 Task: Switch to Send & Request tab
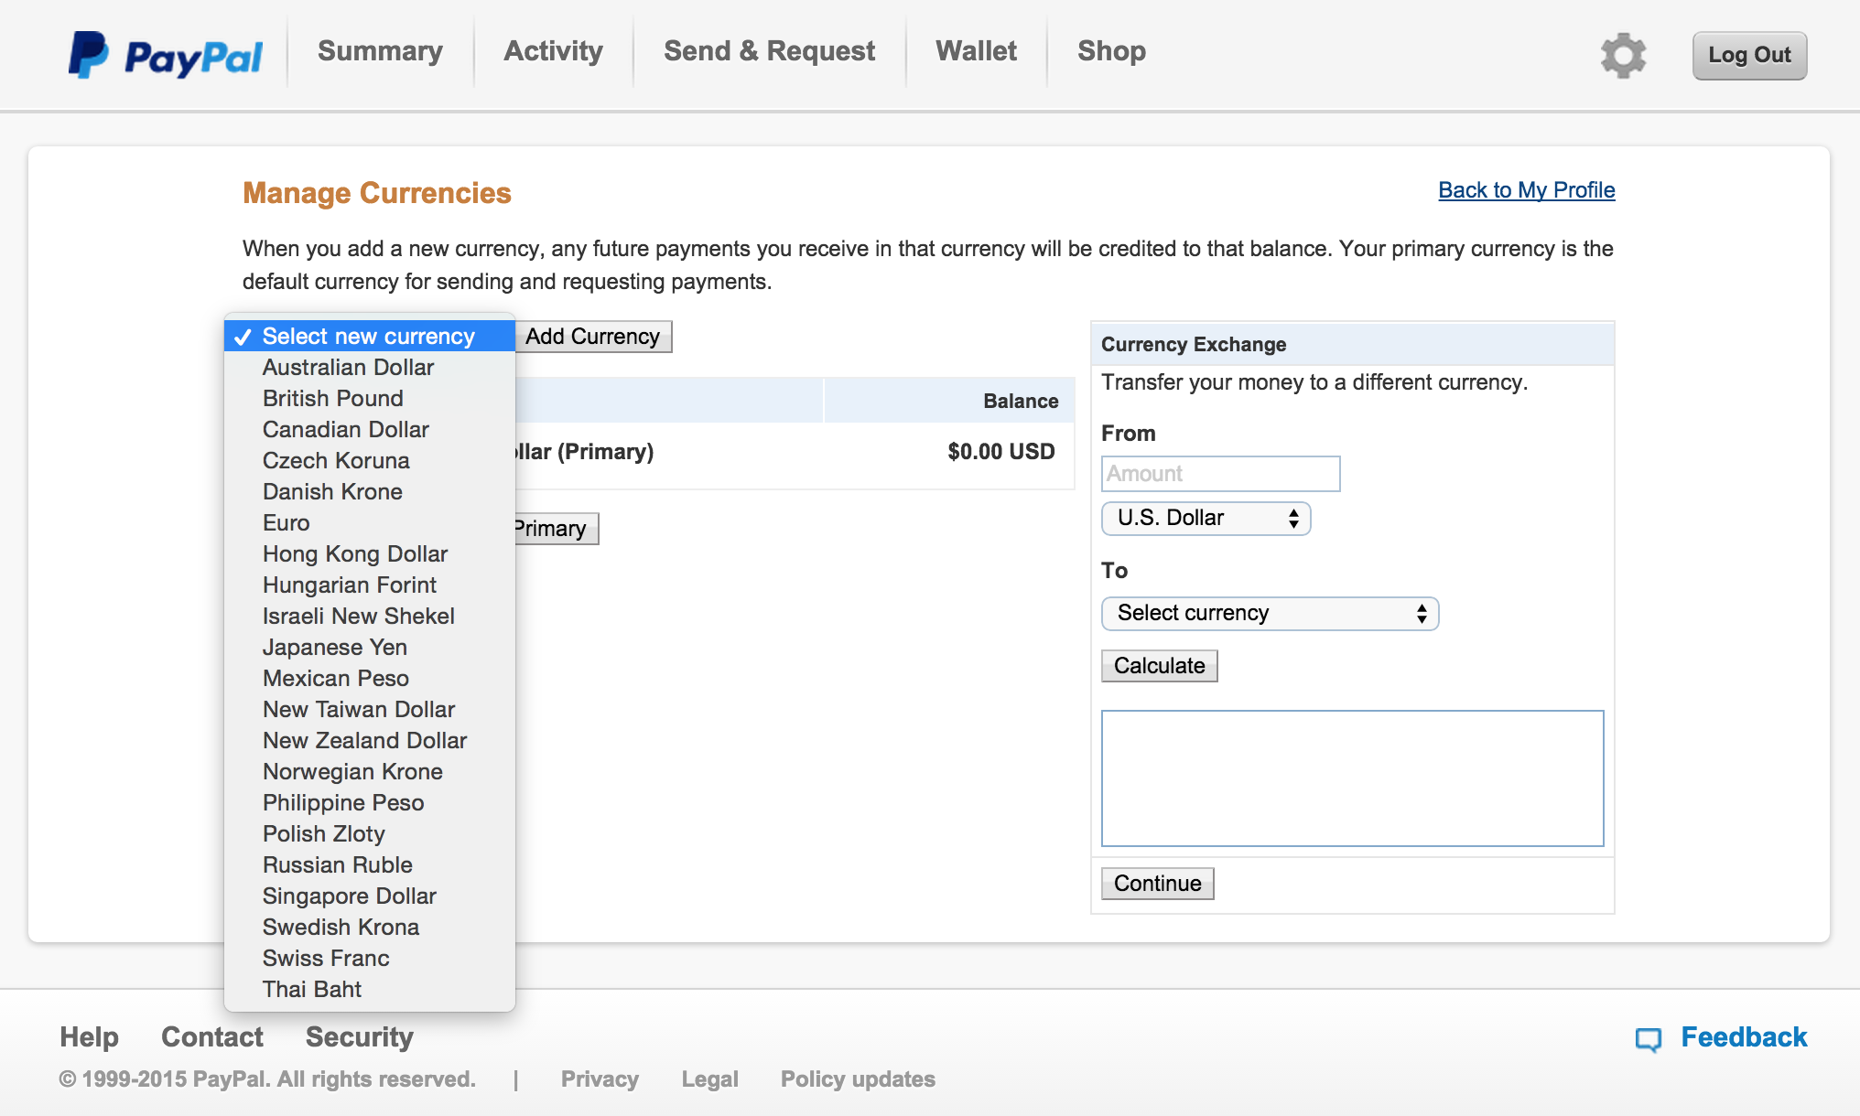point(769,51)
